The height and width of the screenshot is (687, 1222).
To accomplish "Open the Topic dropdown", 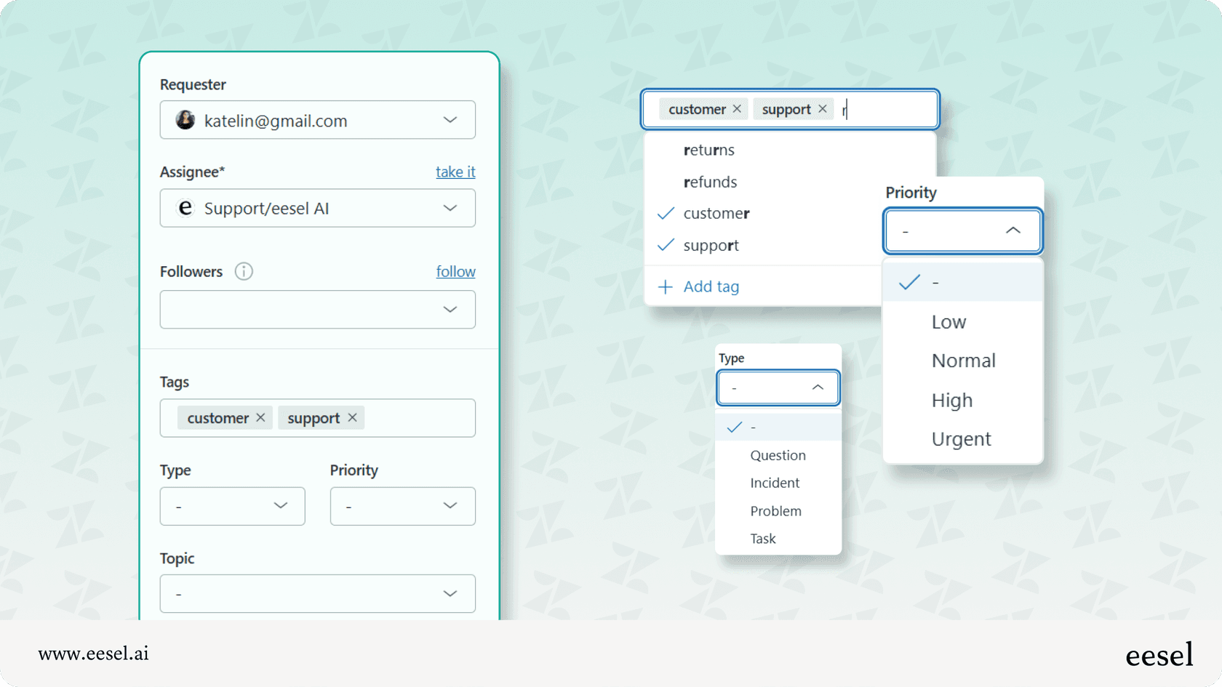I will (450, 593).
